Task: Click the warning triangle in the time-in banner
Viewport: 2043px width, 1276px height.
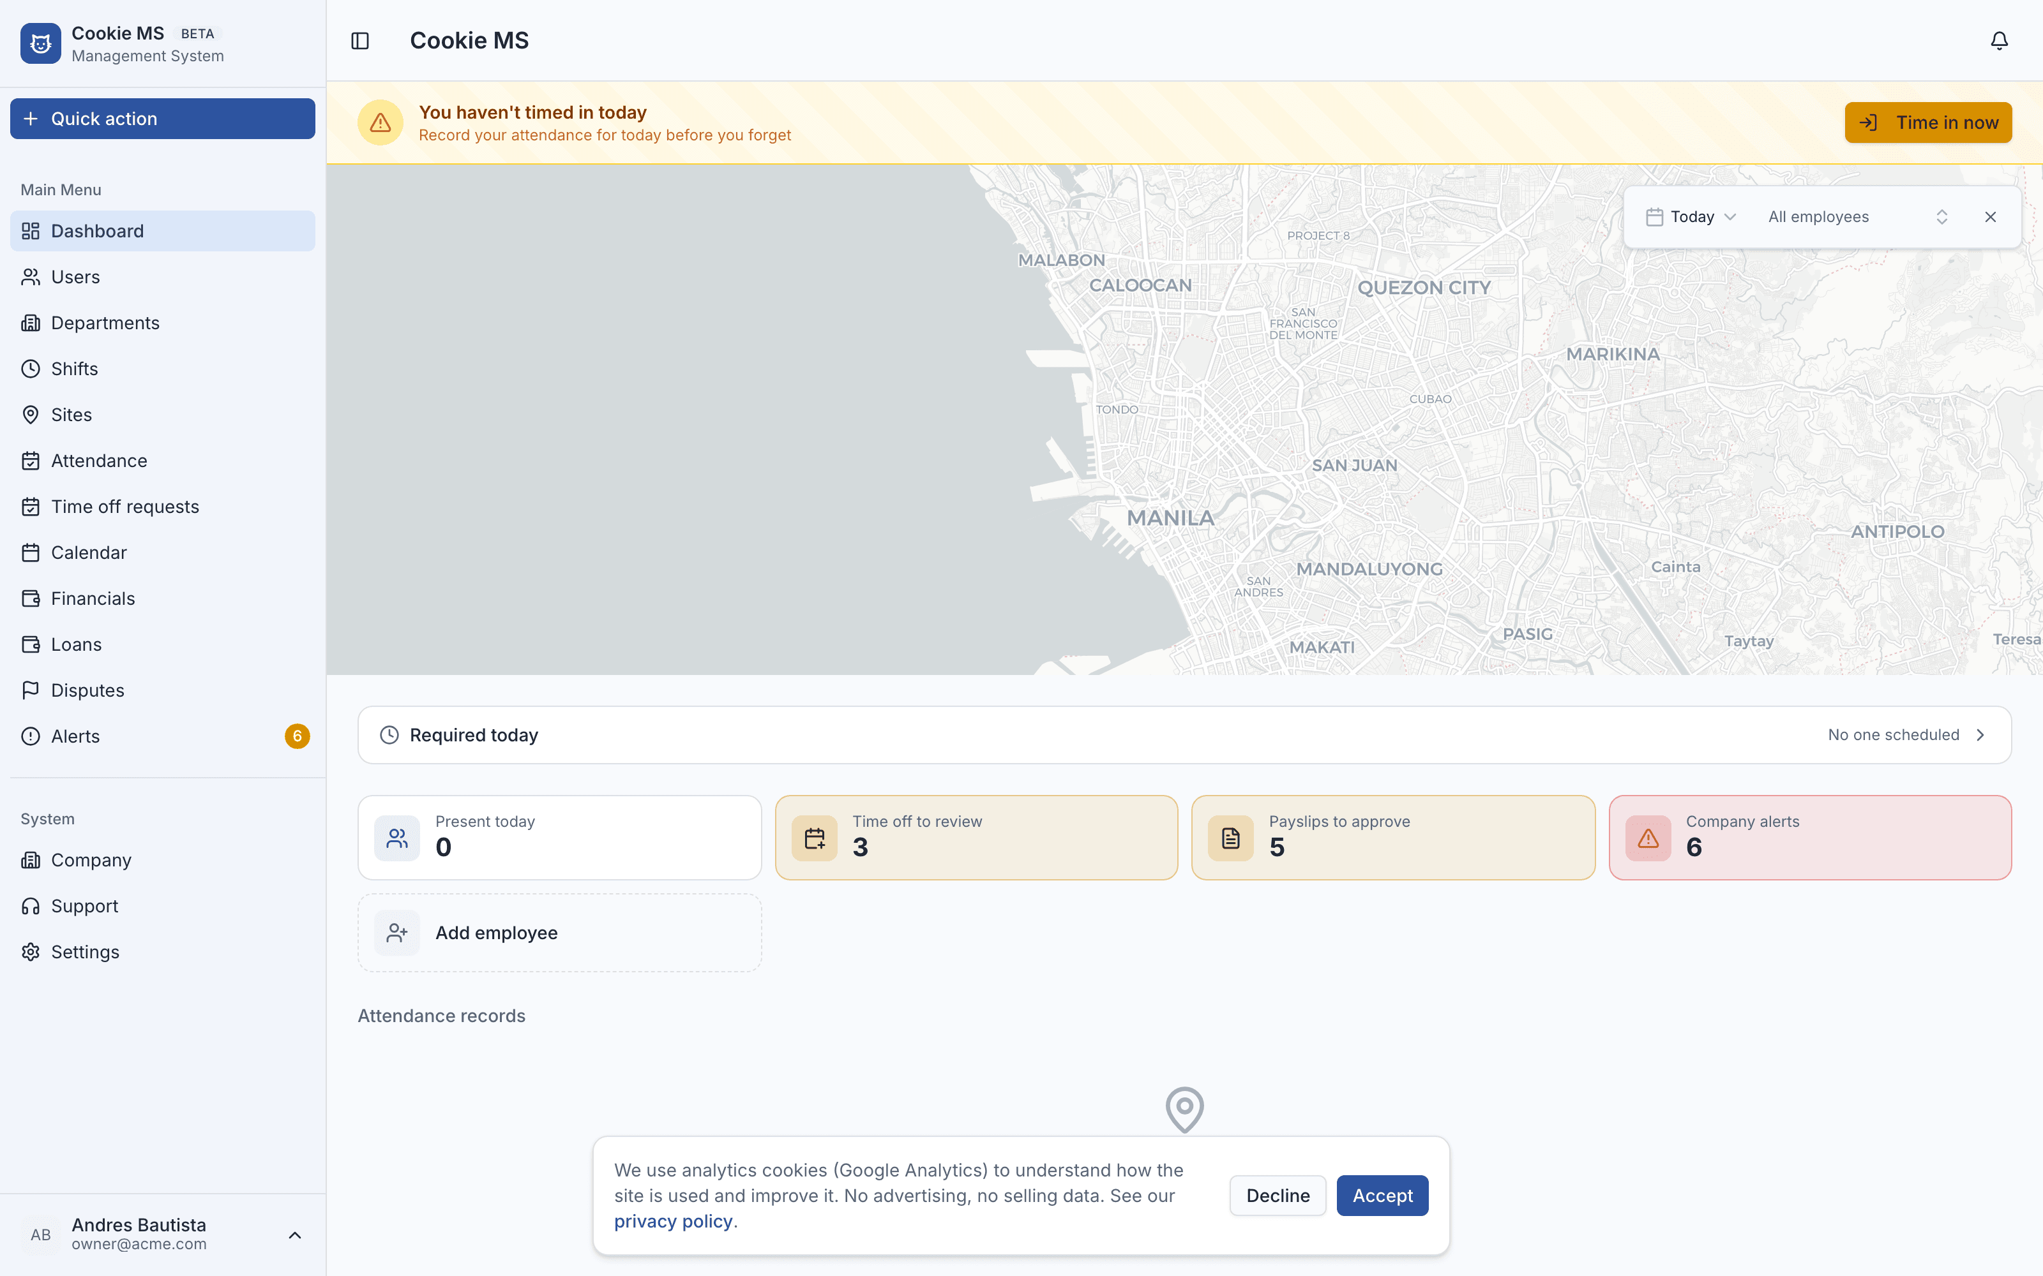Action: [381, 123]
